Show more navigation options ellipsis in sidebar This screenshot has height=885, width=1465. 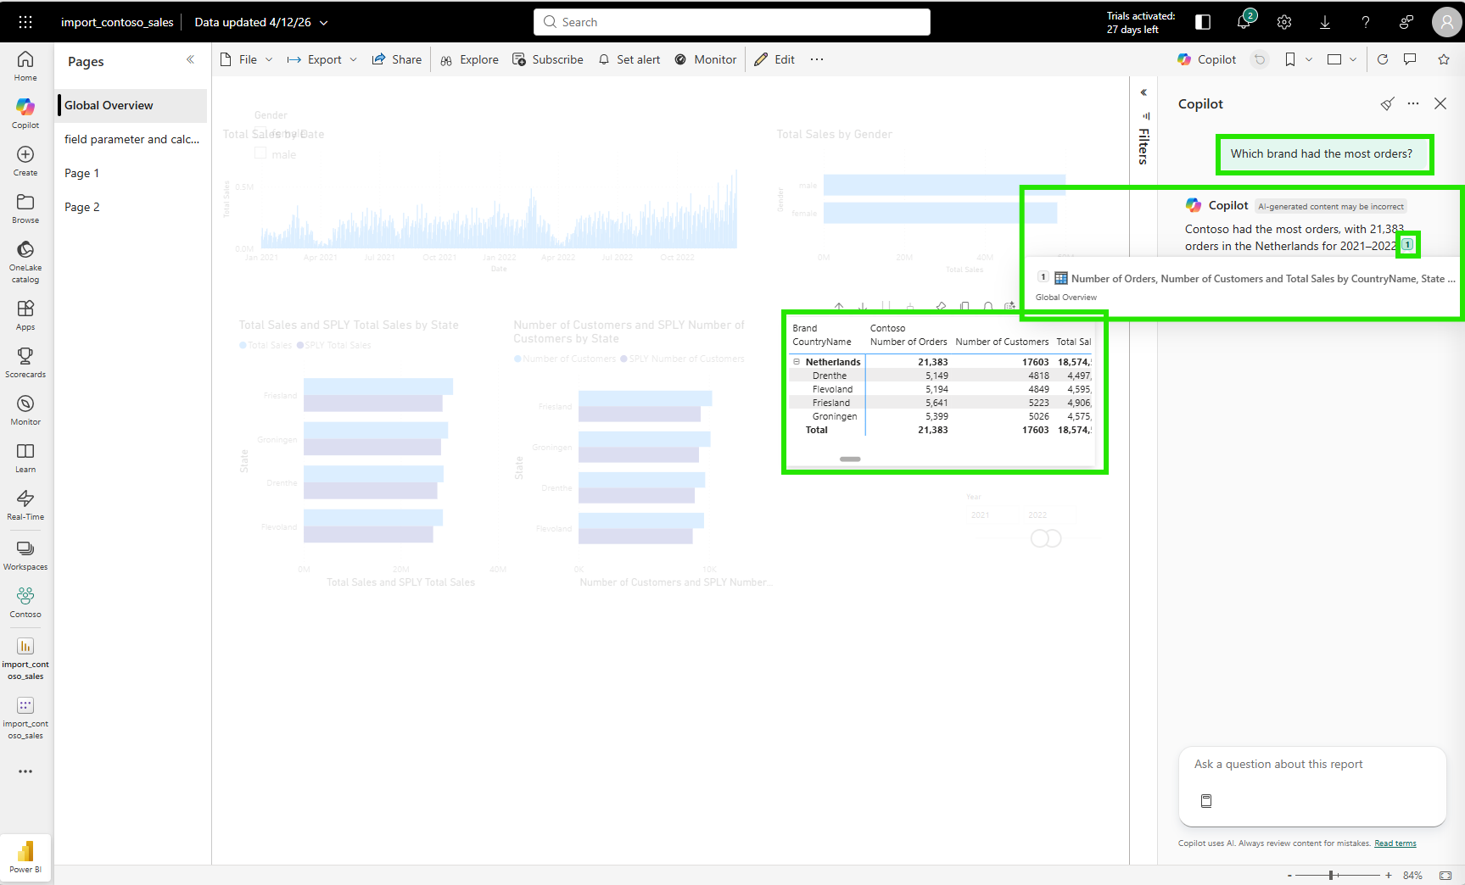pos(25,771)
